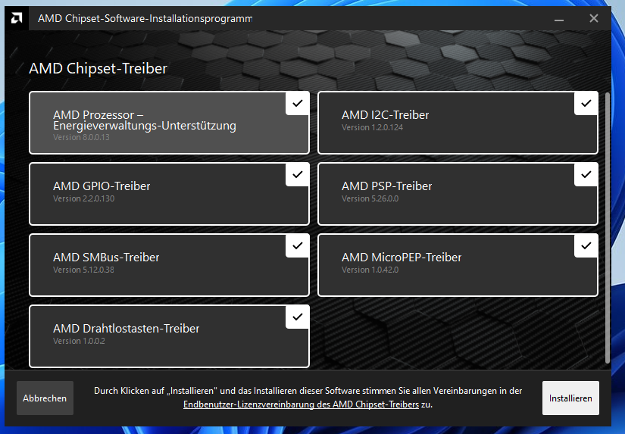
Task: Click Version 1.2.0.124 text
Action: [372, 127]
